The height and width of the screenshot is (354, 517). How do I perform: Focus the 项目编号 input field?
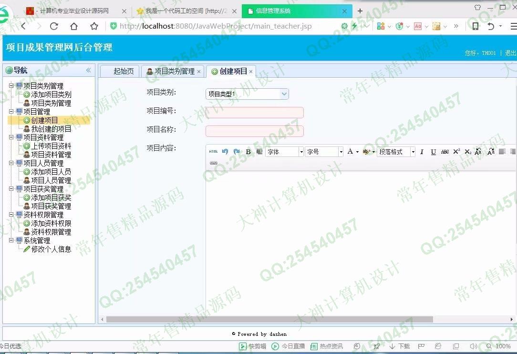point(255,113)
